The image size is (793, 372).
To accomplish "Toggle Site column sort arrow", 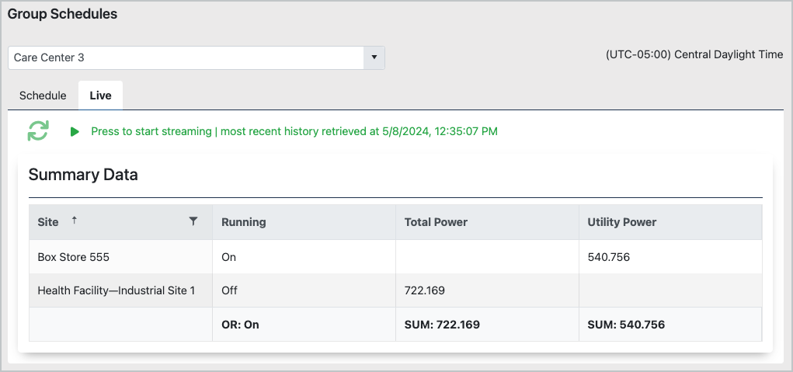I will [75, 221].
